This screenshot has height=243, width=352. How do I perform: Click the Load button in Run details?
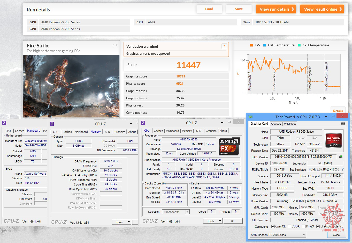pyautogui.click(x=209, y=9)
